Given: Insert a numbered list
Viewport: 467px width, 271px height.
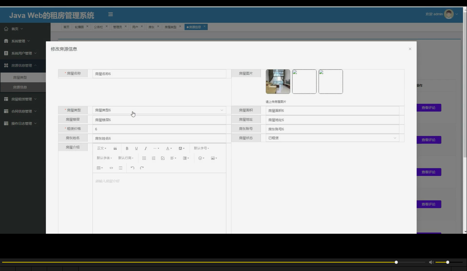Looking at the screenshot, I should [153, 158].
